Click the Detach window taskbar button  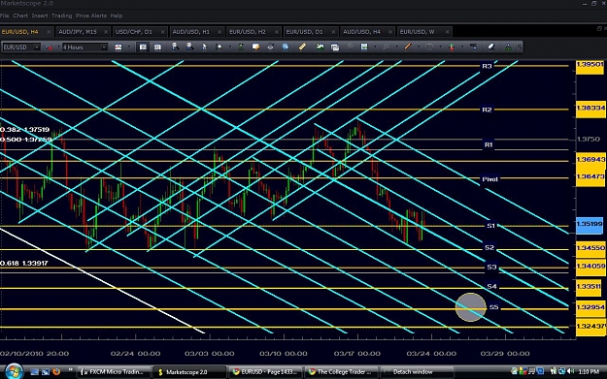click(418, 371)
